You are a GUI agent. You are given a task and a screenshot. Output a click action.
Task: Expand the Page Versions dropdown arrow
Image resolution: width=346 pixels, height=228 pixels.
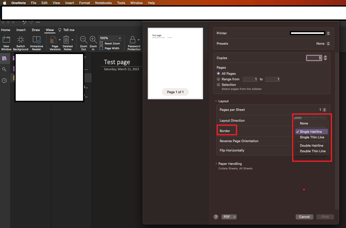tap(60, 40)
